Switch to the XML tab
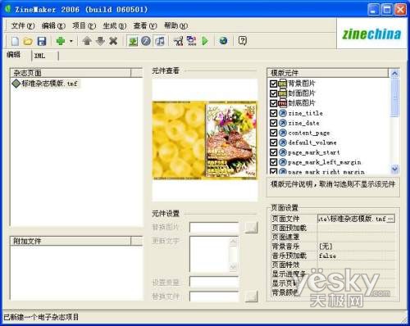This screenshot has height=326, width=410. click(39, 56)
